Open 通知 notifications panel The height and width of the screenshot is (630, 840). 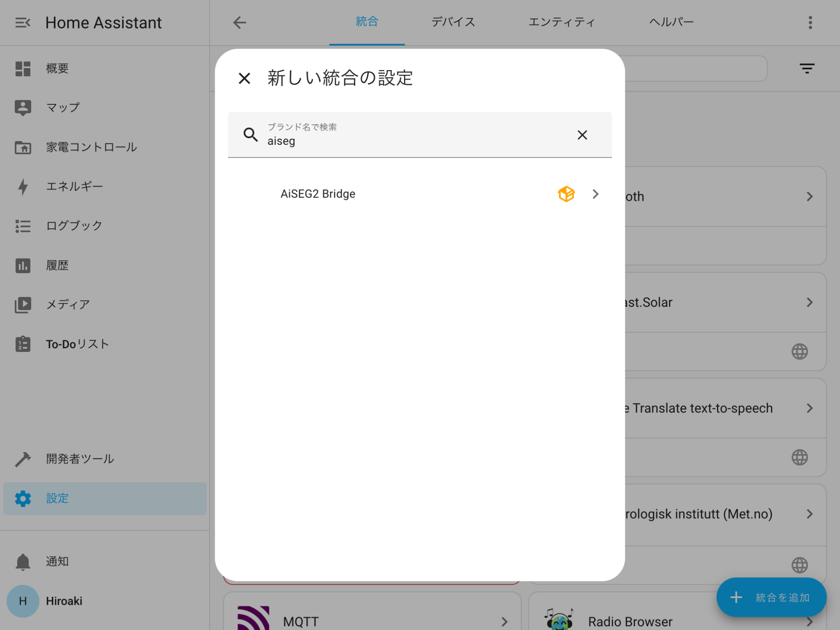click(105, 562)
